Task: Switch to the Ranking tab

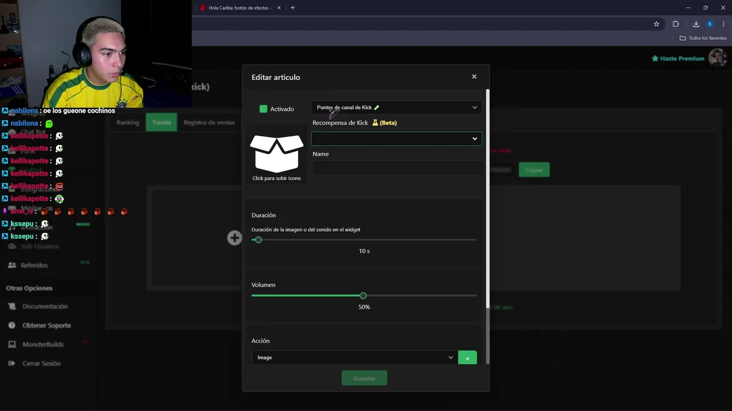Action: tap(128, 122)
